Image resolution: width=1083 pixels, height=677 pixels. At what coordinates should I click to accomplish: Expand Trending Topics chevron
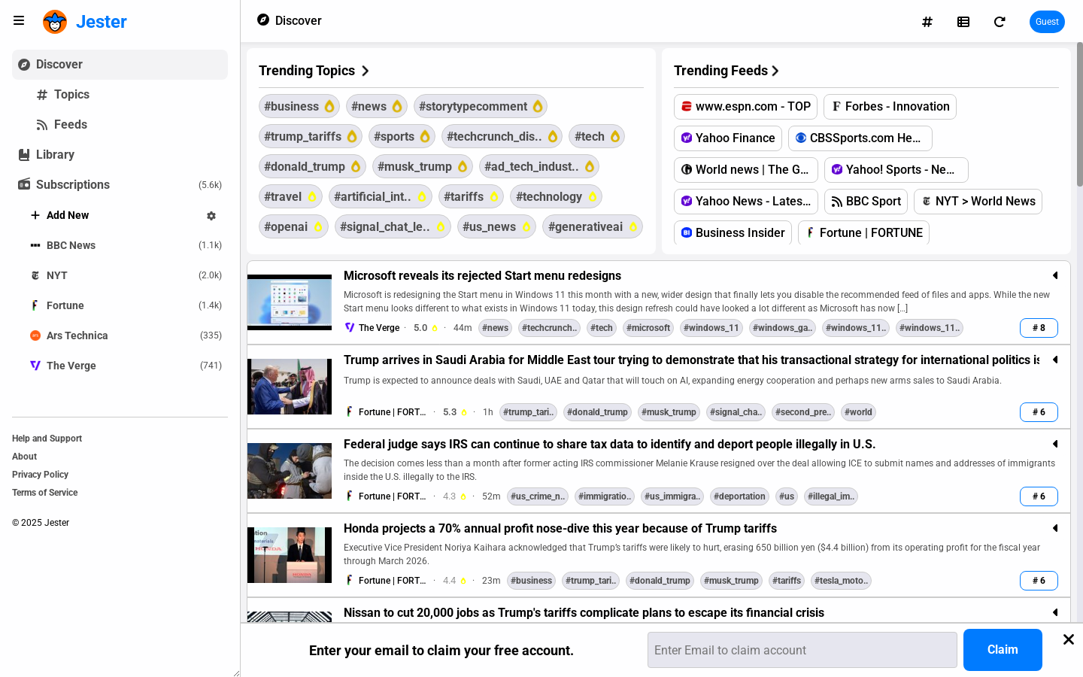(x=366, y=71)
